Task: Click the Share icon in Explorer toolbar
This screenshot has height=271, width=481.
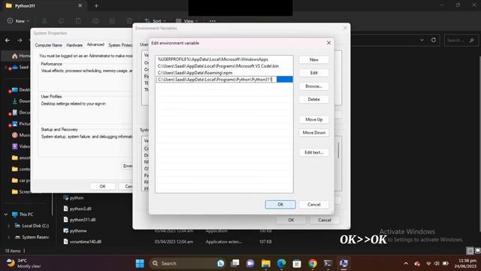Action: [x=112, y=21]
